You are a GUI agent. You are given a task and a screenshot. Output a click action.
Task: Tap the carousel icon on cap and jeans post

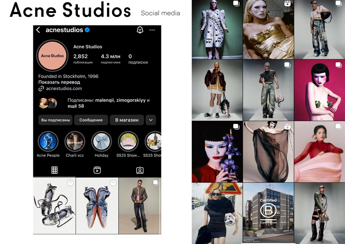click(287, 65)
